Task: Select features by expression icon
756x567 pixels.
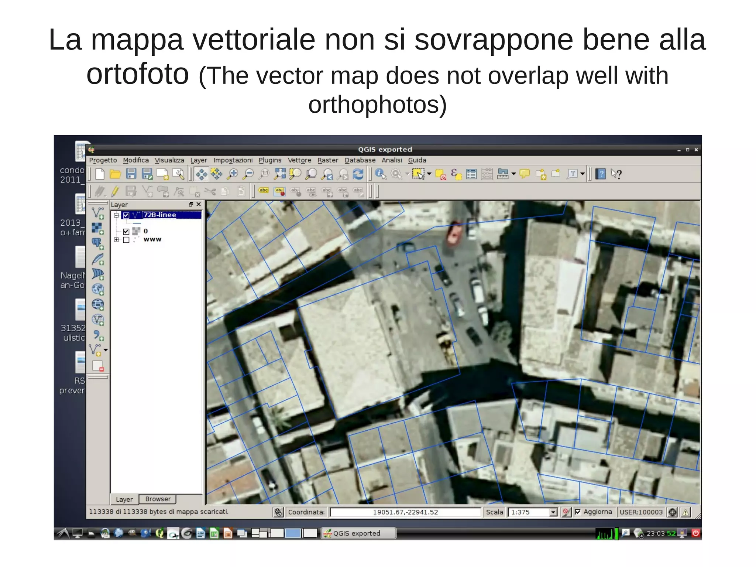Action: tap(456, 174)
